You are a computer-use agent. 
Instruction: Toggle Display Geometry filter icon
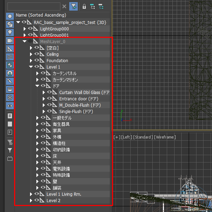10,16
